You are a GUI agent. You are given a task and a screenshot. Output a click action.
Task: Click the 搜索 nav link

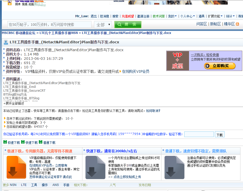click(x=116, y=16)
